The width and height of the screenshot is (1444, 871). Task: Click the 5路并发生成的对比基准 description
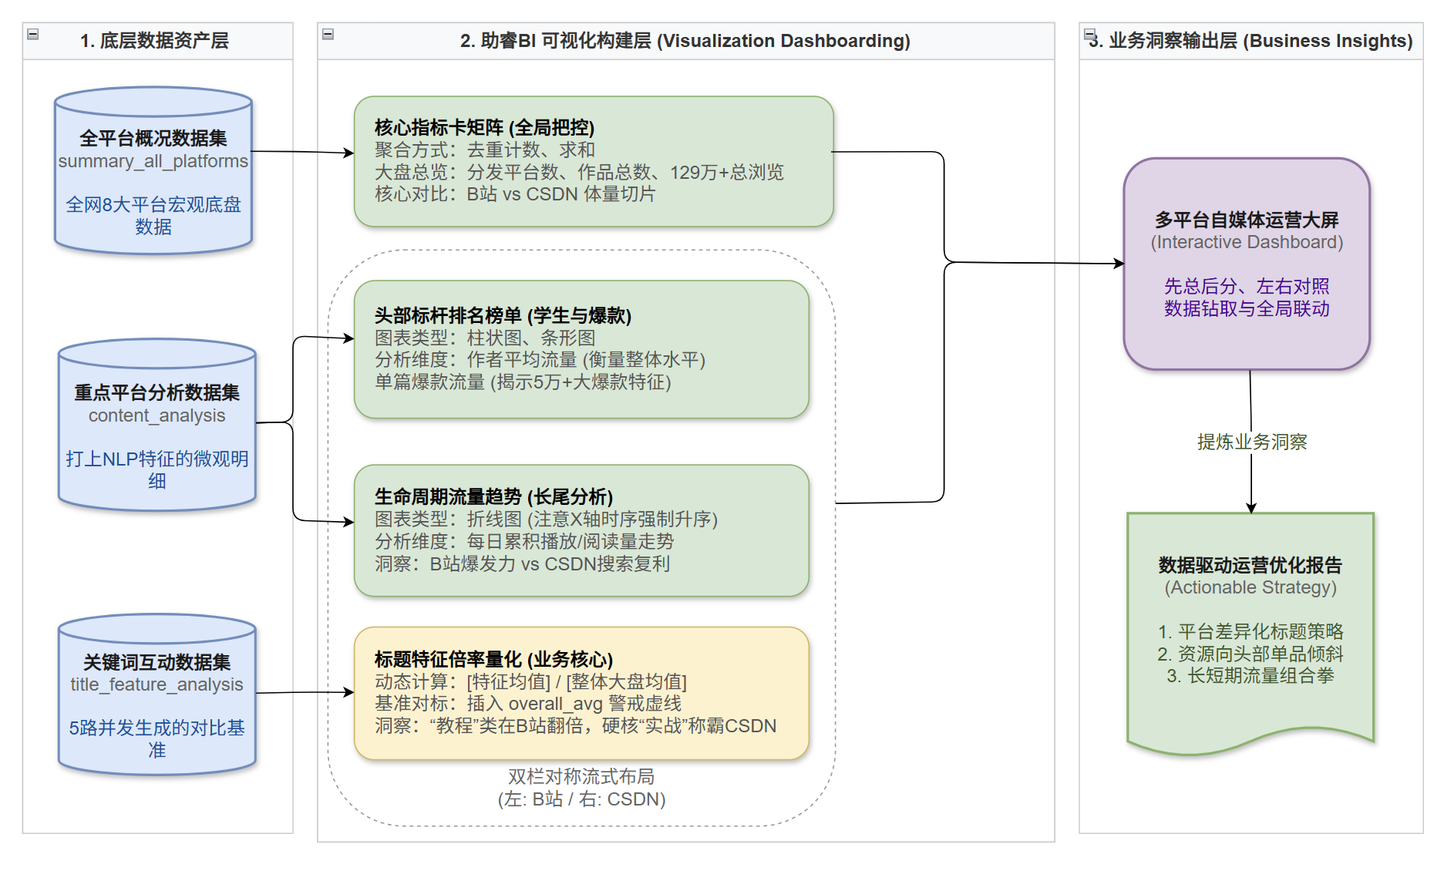click(x=157, y=738)
